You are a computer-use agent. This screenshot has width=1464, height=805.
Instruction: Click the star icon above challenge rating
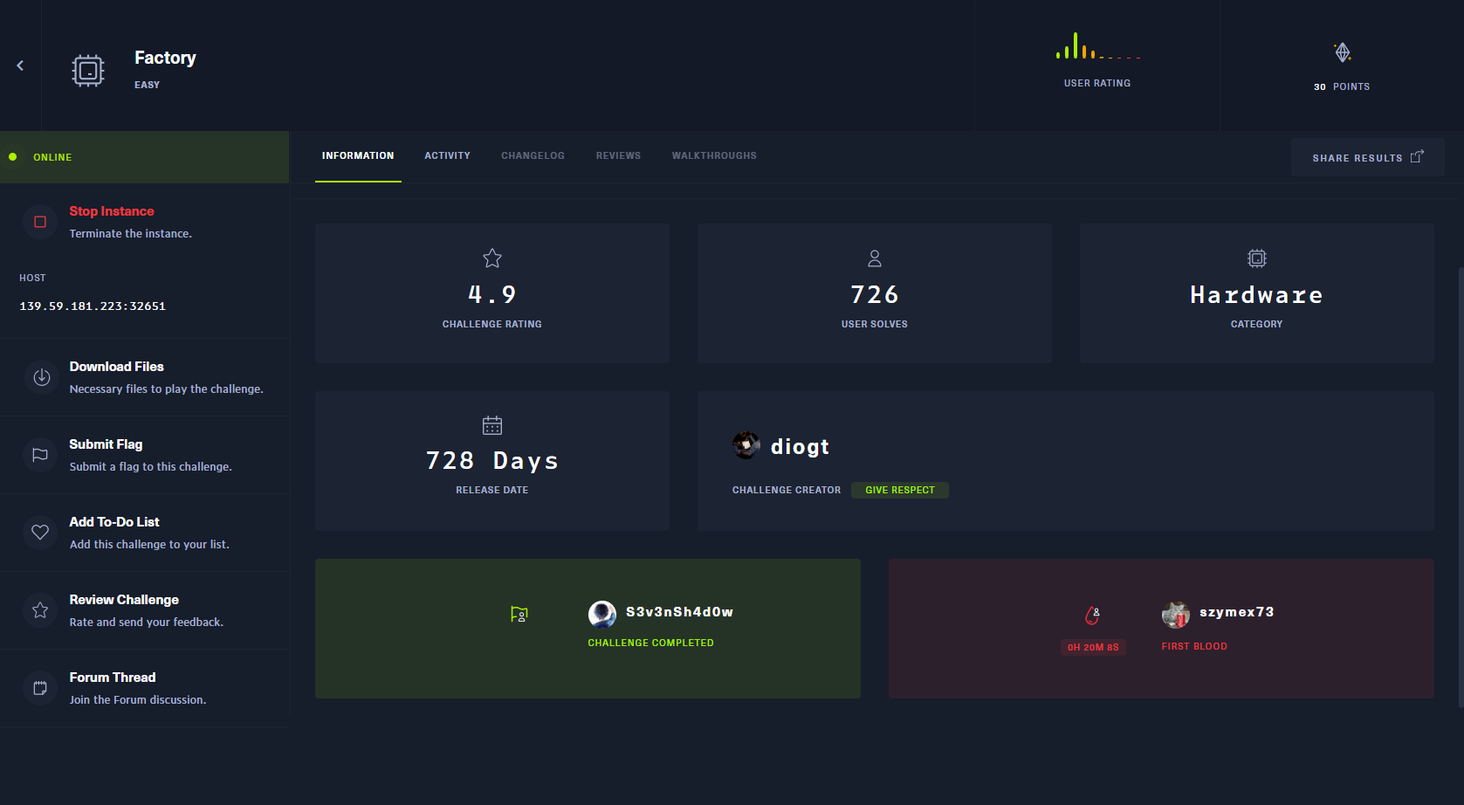coord(492,258)
